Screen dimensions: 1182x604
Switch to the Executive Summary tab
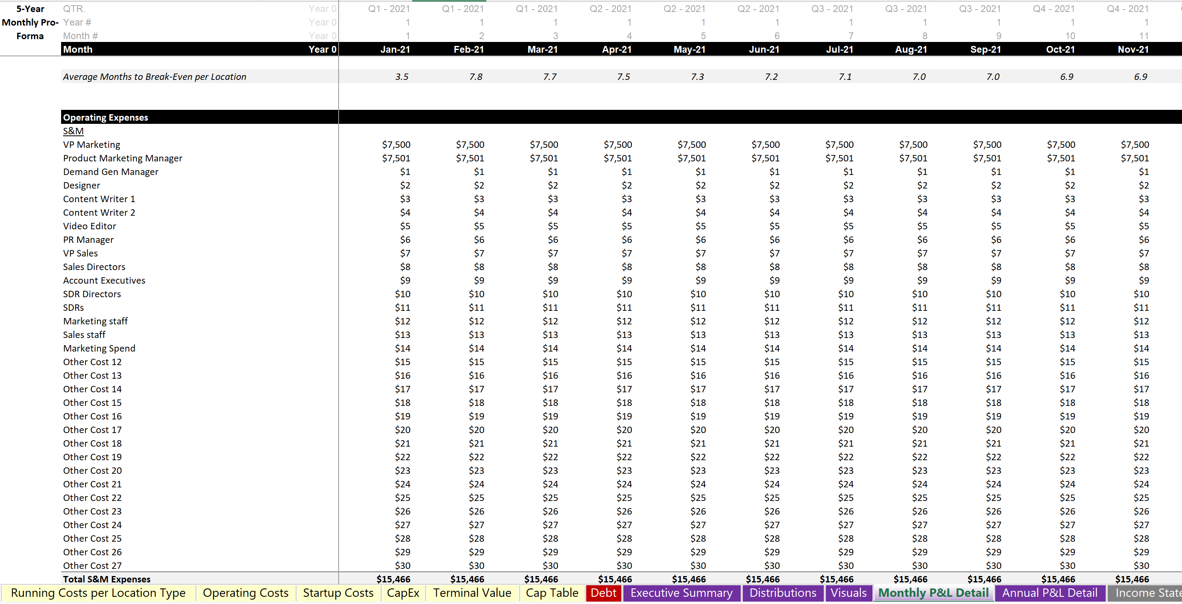tap(681, 593)
